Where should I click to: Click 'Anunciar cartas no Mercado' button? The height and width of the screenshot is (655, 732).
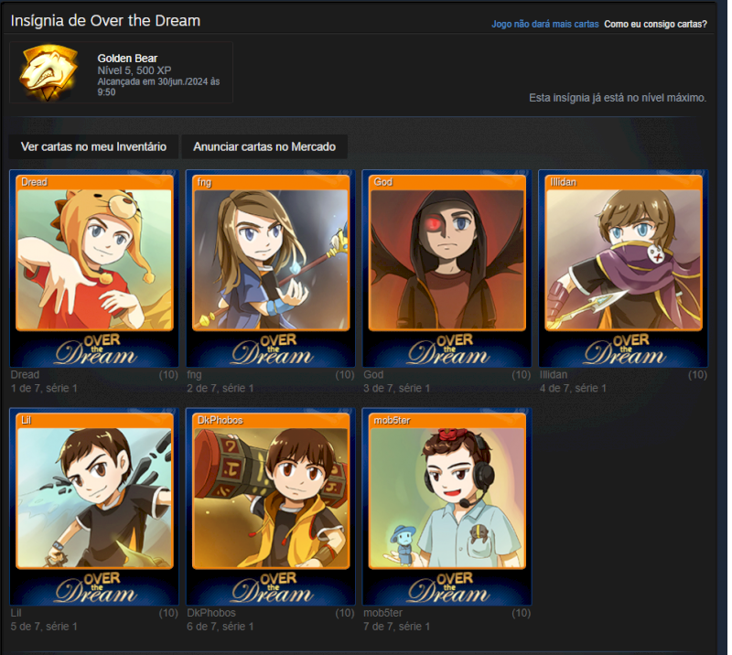264,146
